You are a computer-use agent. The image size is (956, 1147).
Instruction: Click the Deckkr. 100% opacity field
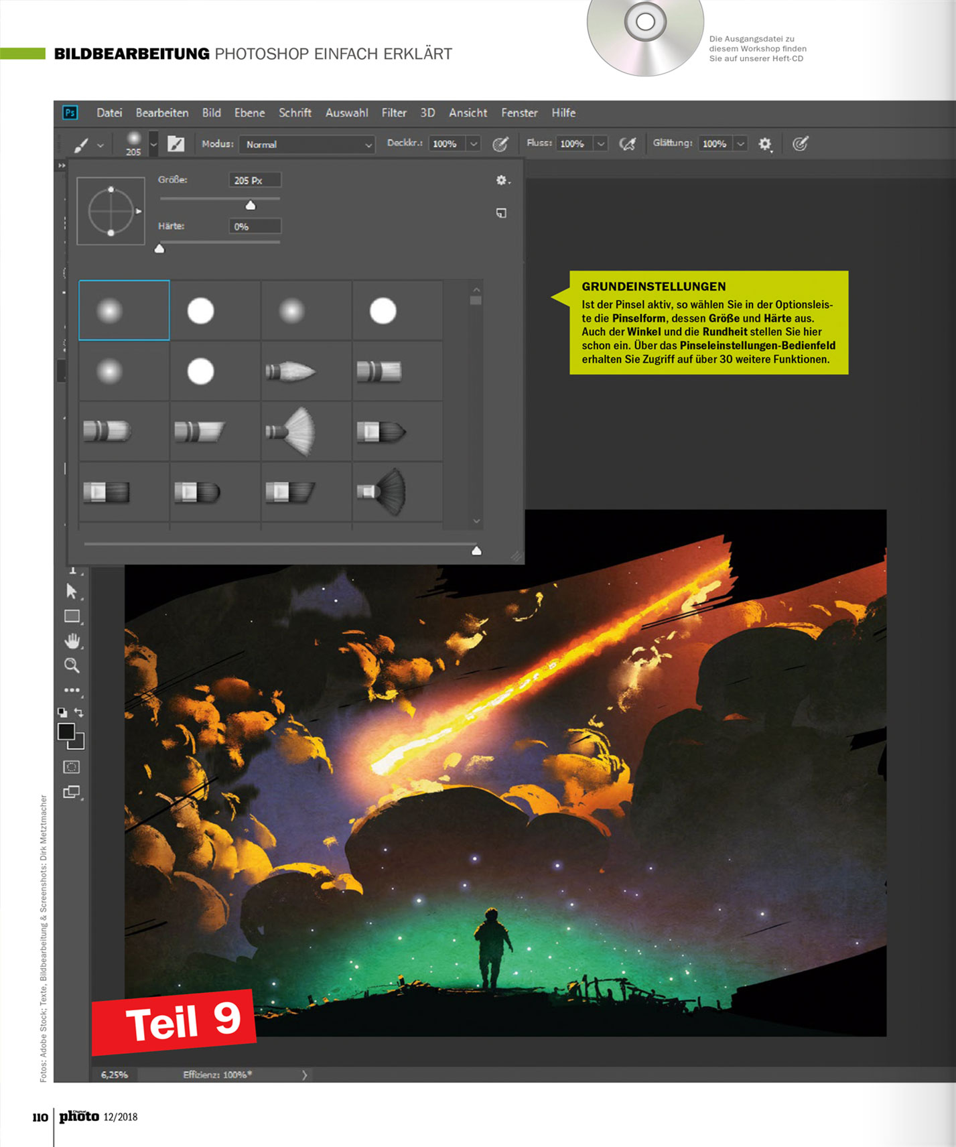447,143
